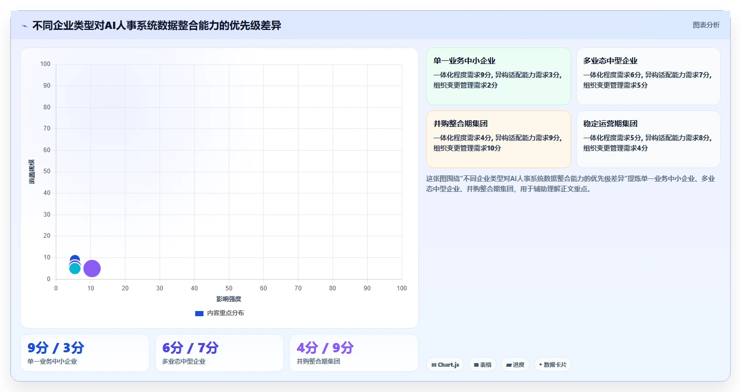This screenshot has height=392, width=741.
Task: Select the cyan bubble in chart
Action: coord(75,268)
